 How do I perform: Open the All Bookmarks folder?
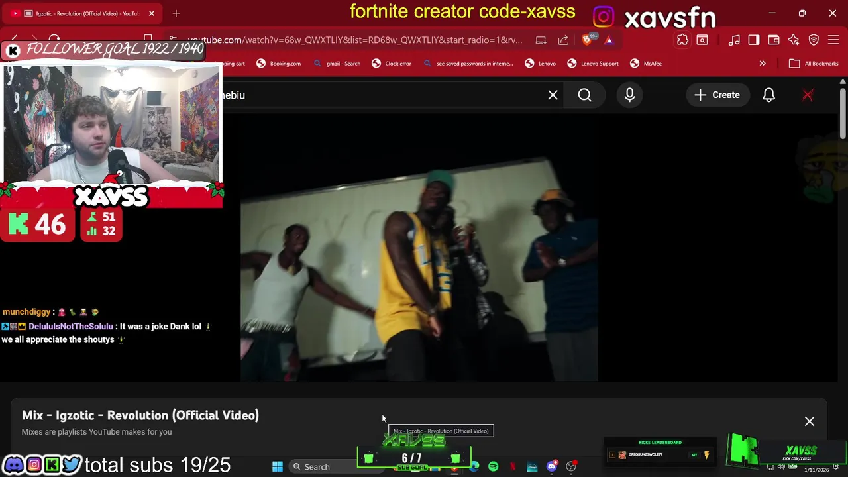coord(814,64)
